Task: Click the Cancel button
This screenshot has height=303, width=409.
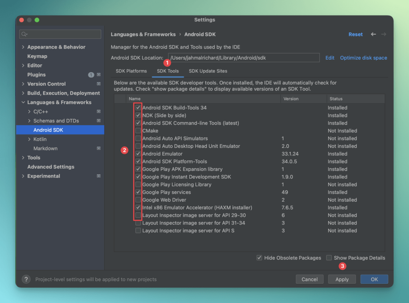Action: click(310, 279)
